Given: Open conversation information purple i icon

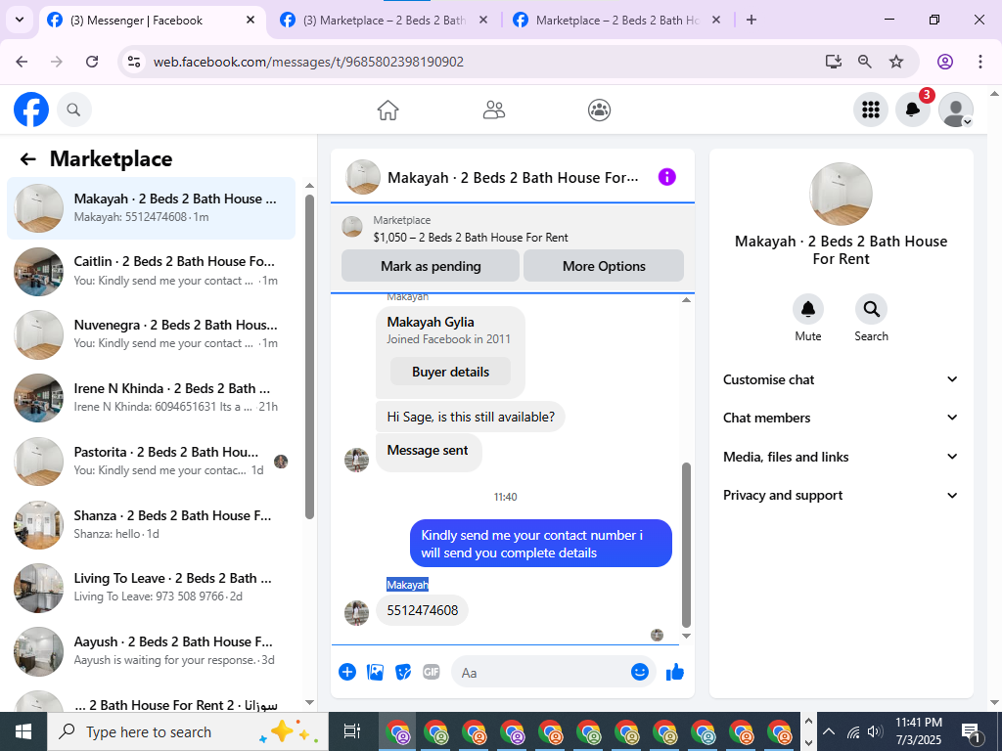Looking at the screenshot, I should pyautogui.click(x=666, y=177).
